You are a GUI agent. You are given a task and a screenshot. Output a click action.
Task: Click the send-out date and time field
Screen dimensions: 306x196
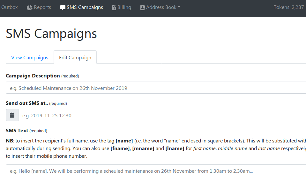pyautogui.click(x=162, y=115)
